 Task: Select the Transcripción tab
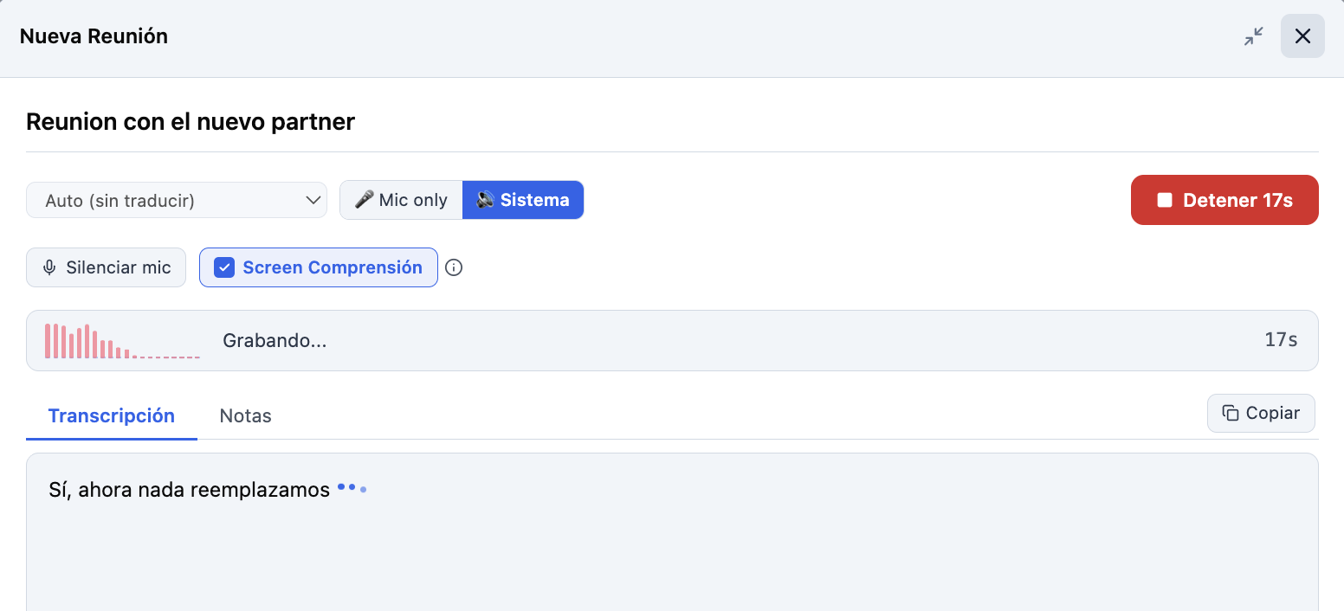(112, 416)
